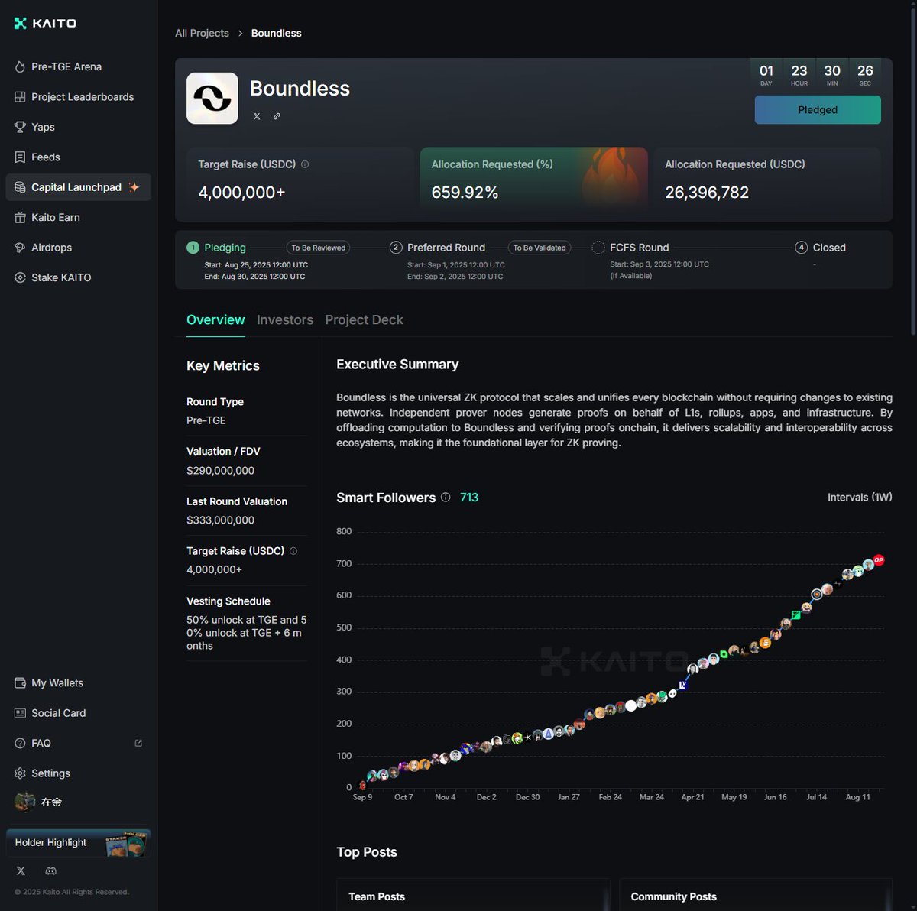The width and height of the screenshot is (917, 911).
Task: Click the To Be Validated badge
Action: tap(540, 248)
